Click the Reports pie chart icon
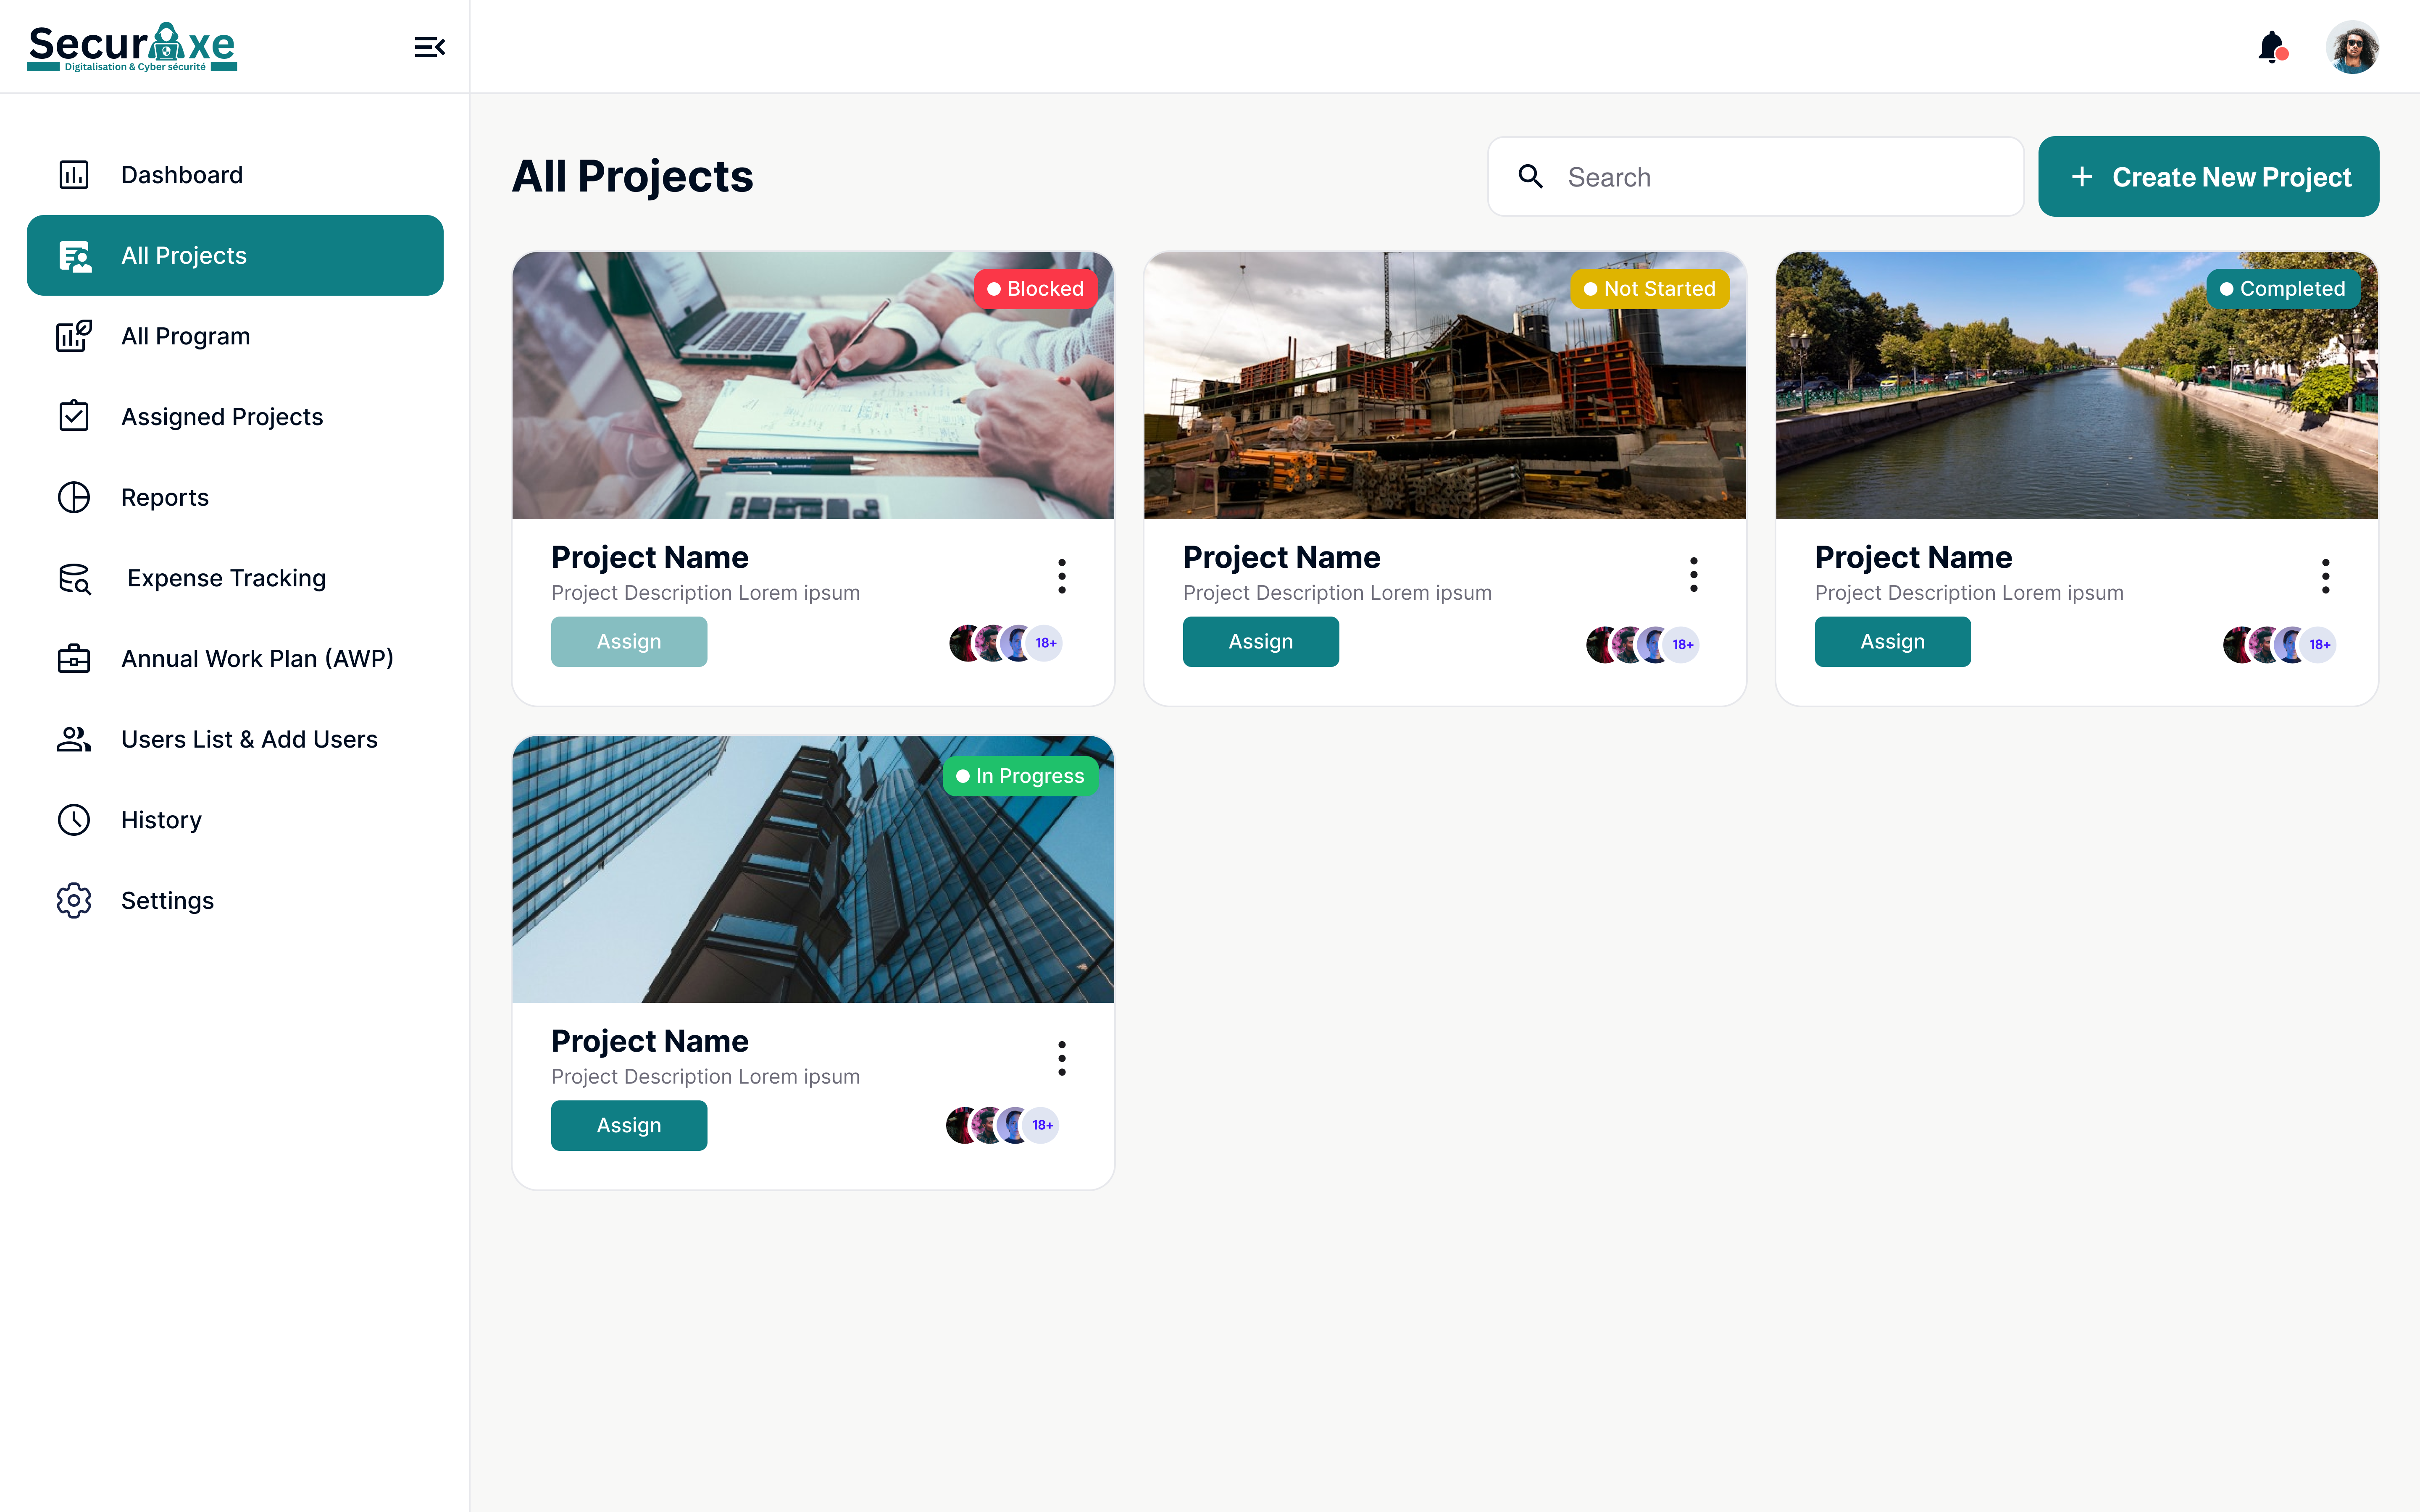The image size is (2420, 1512). pyautogui.click(x=74, y=497)
